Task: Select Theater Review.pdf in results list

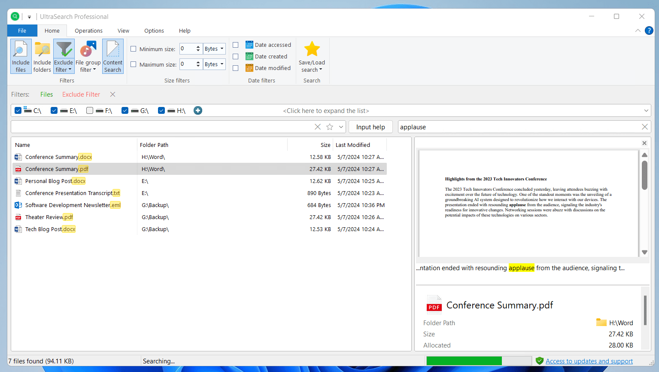Action: [x=49, y=217]
